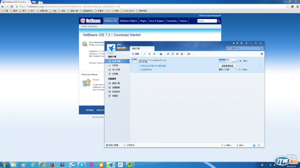Open the private space sidebar item

point(114,70)
